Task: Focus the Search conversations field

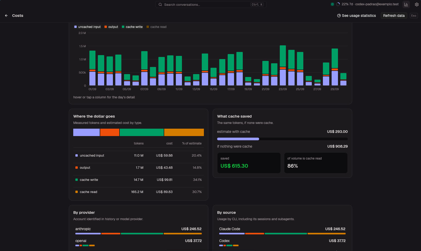Action: [x=211, y=4]
